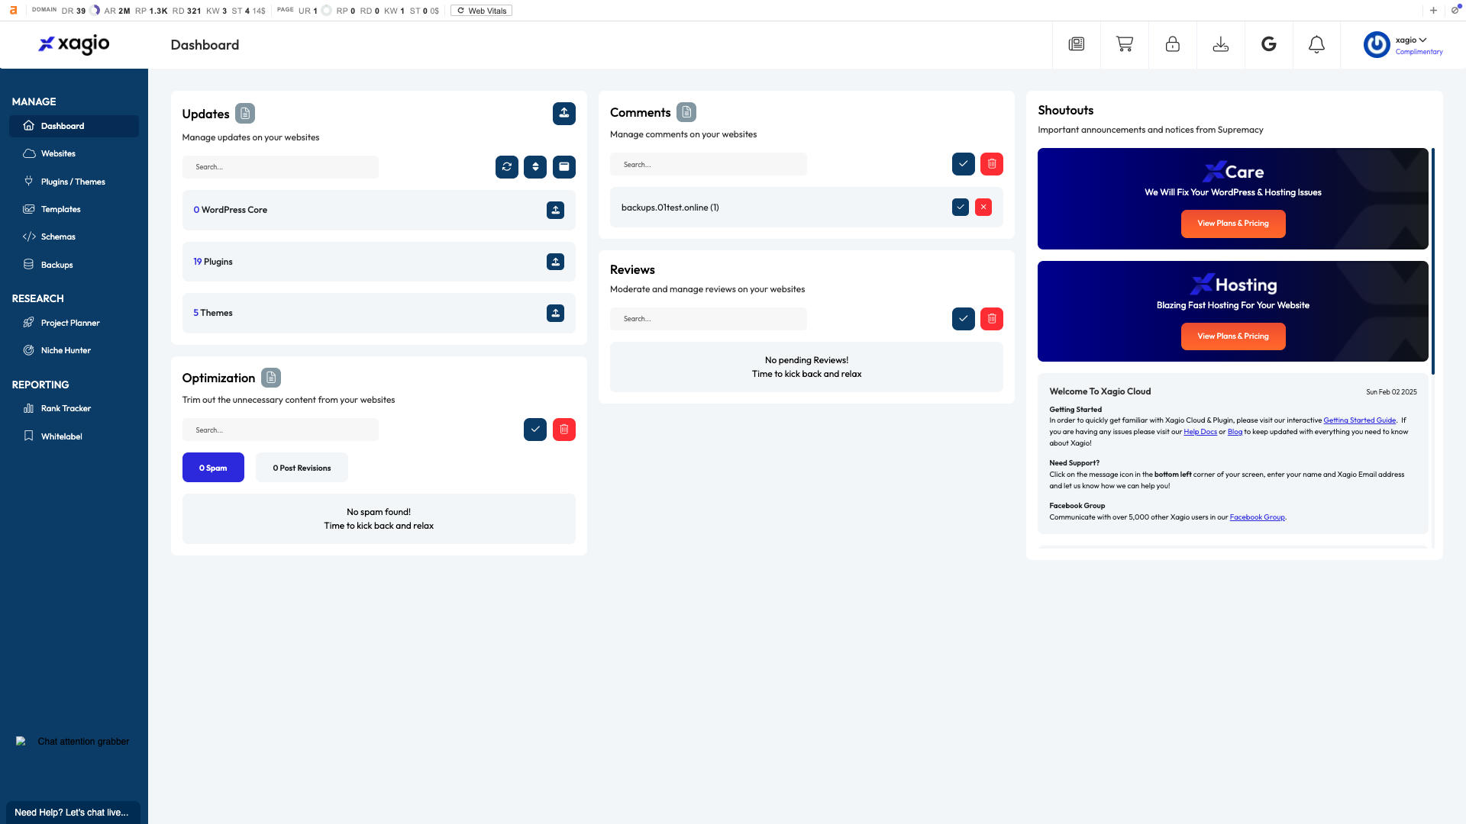Focus the Comments search field

click(x=708, y=164)
